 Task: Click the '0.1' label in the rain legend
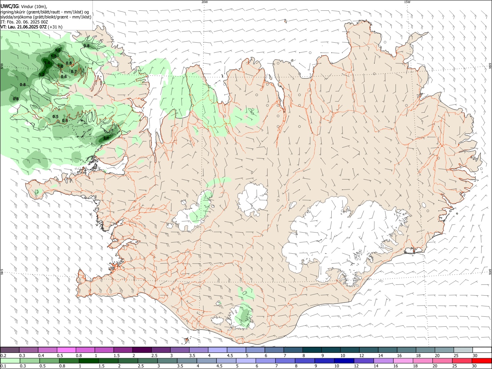(3, 366)
